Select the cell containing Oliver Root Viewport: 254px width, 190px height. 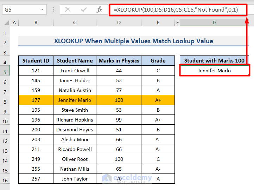pyautogui.click(x=75, y=159)
